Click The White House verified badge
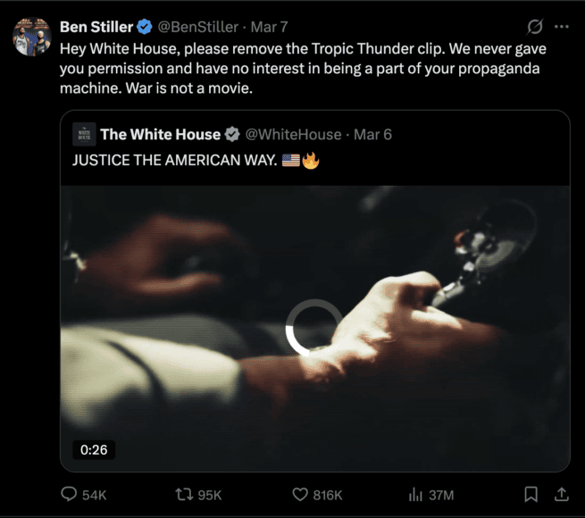The width and height of the screenshot is (585, 518). tap(232, 134)
